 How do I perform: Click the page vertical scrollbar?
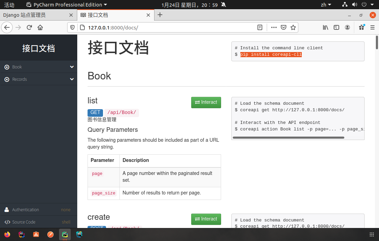pos(377,42)
